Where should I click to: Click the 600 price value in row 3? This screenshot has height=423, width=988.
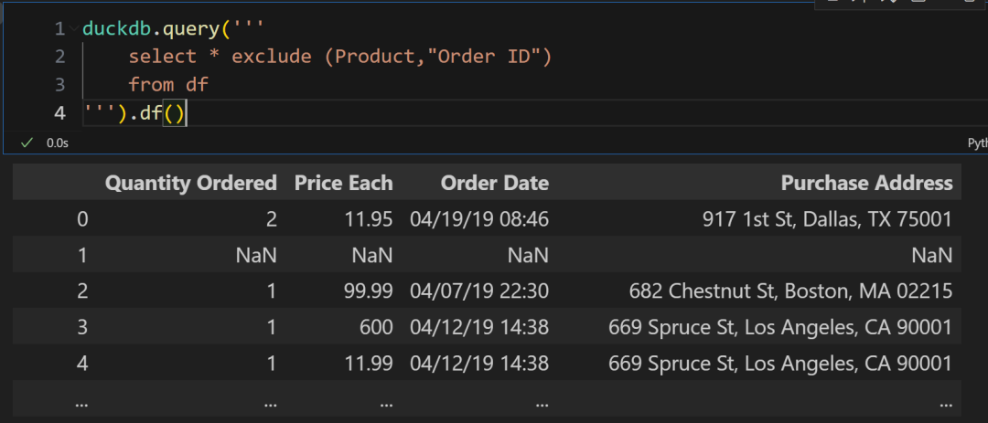coord(376,327)
